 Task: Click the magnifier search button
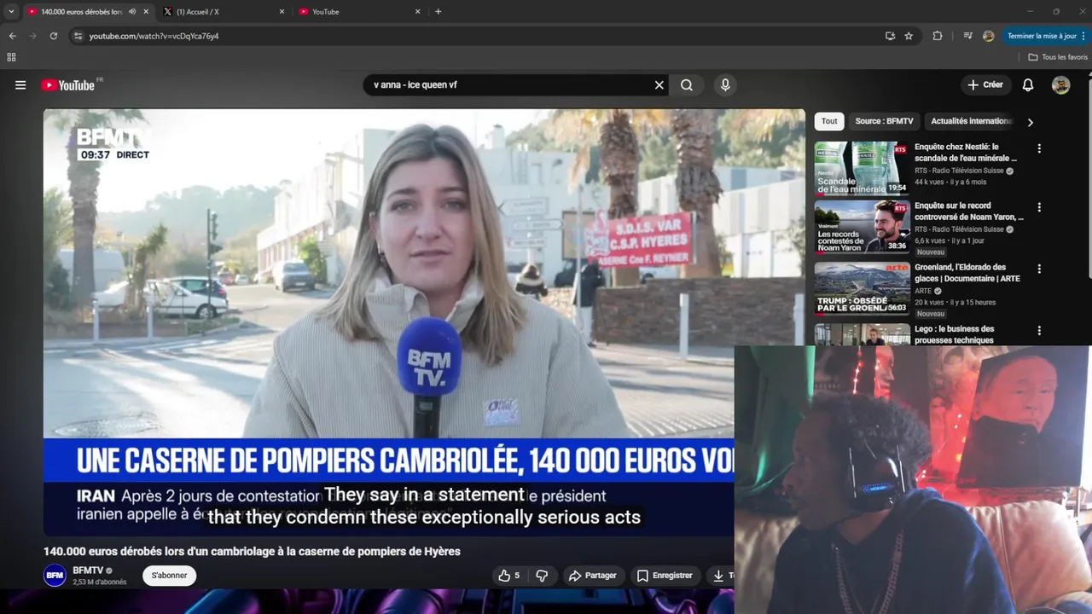687,85
